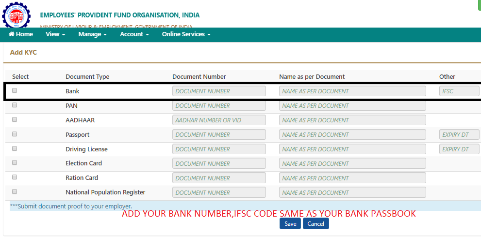Click the 'Document Number' column header
Viewport: 481px width, 250px height.
[199, 77]
